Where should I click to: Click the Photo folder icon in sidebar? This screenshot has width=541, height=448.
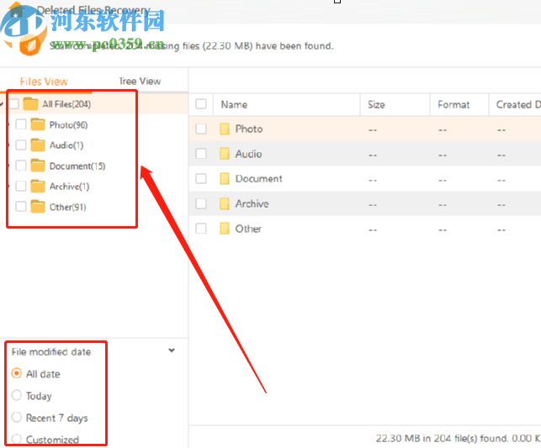(38, 124)
